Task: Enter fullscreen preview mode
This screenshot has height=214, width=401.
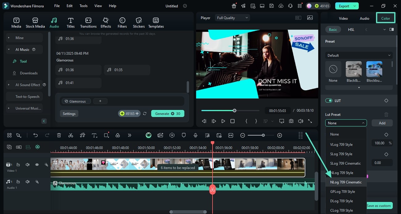Action: [310, 121]
